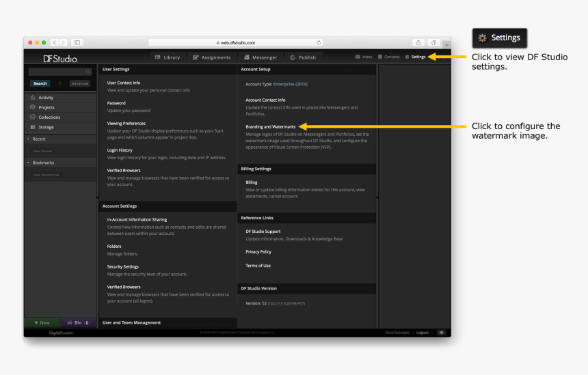Viewport: 588px width, 375px height.
Task: Open DF Studio Support link
Action: (263, 232)
